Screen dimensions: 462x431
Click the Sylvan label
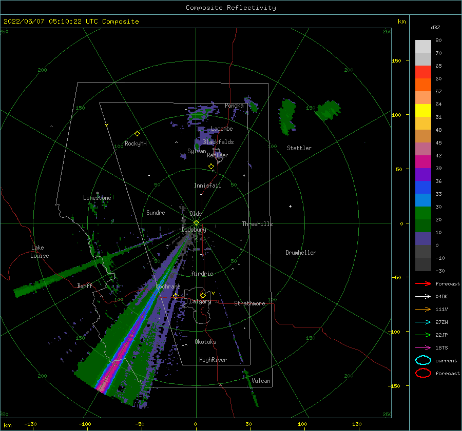click(197, 151)
